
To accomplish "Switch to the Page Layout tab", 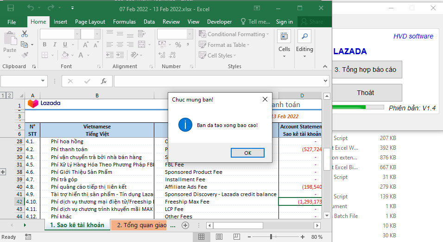I will (90, 22).
